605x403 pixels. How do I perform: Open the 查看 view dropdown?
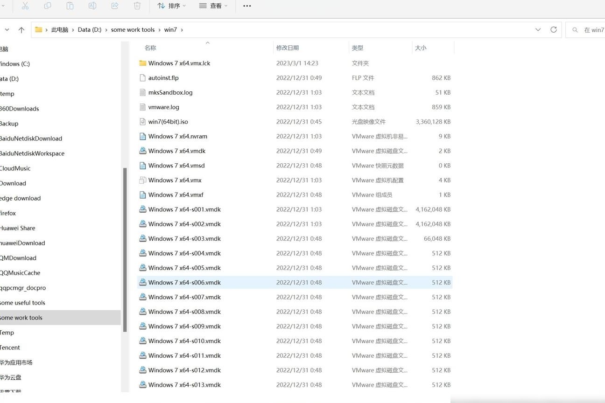pyautogui.click(x=213, y=6)
